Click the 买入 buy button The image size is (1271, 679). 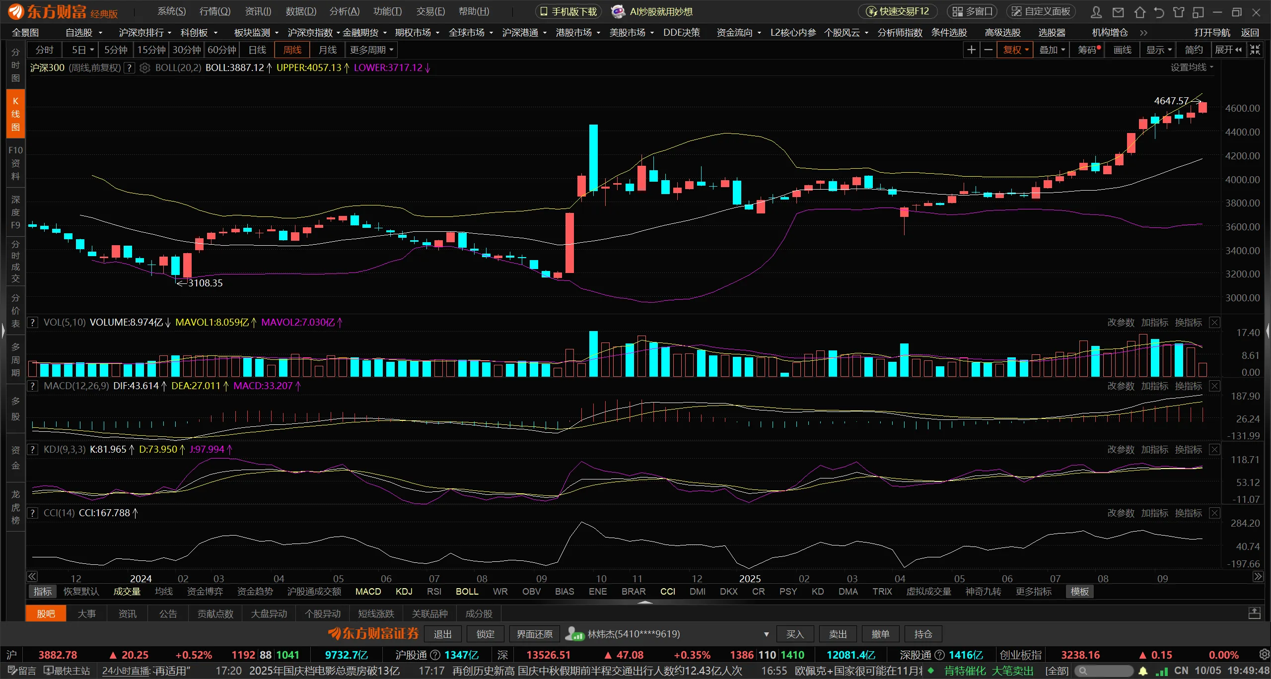[x=794, y=634]
